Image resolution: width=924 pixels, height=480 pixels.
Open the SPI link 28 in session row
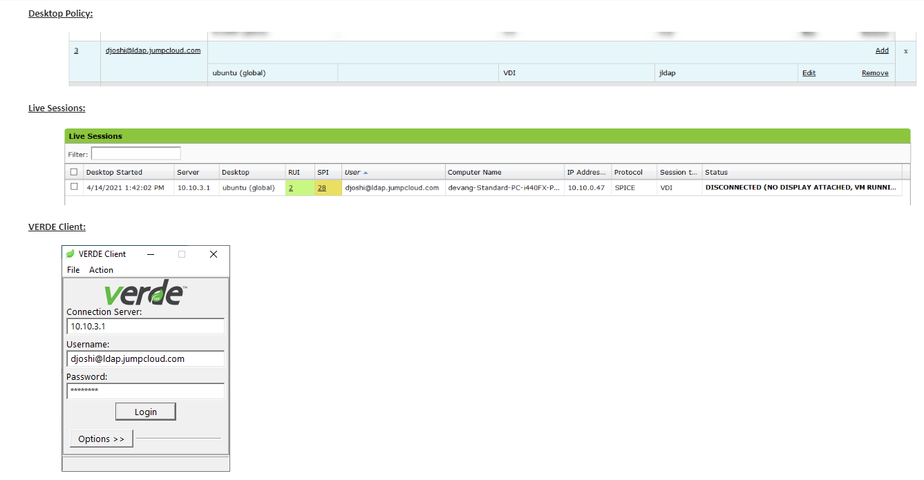tap(322, 188)
